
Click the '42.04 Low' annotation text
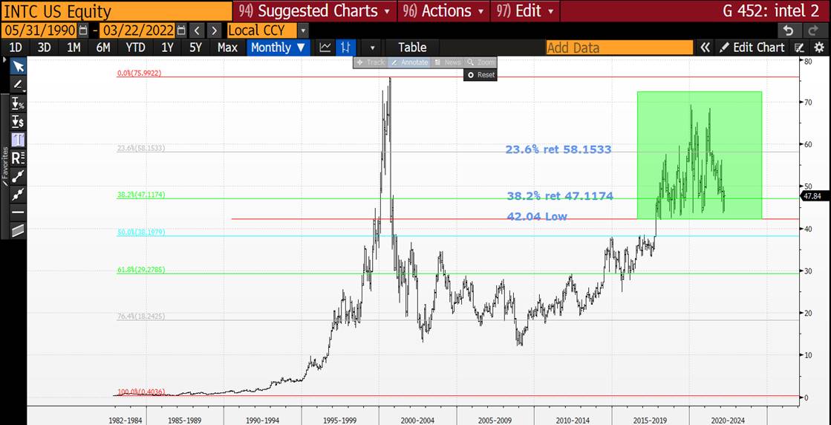[x=537, y=216]
